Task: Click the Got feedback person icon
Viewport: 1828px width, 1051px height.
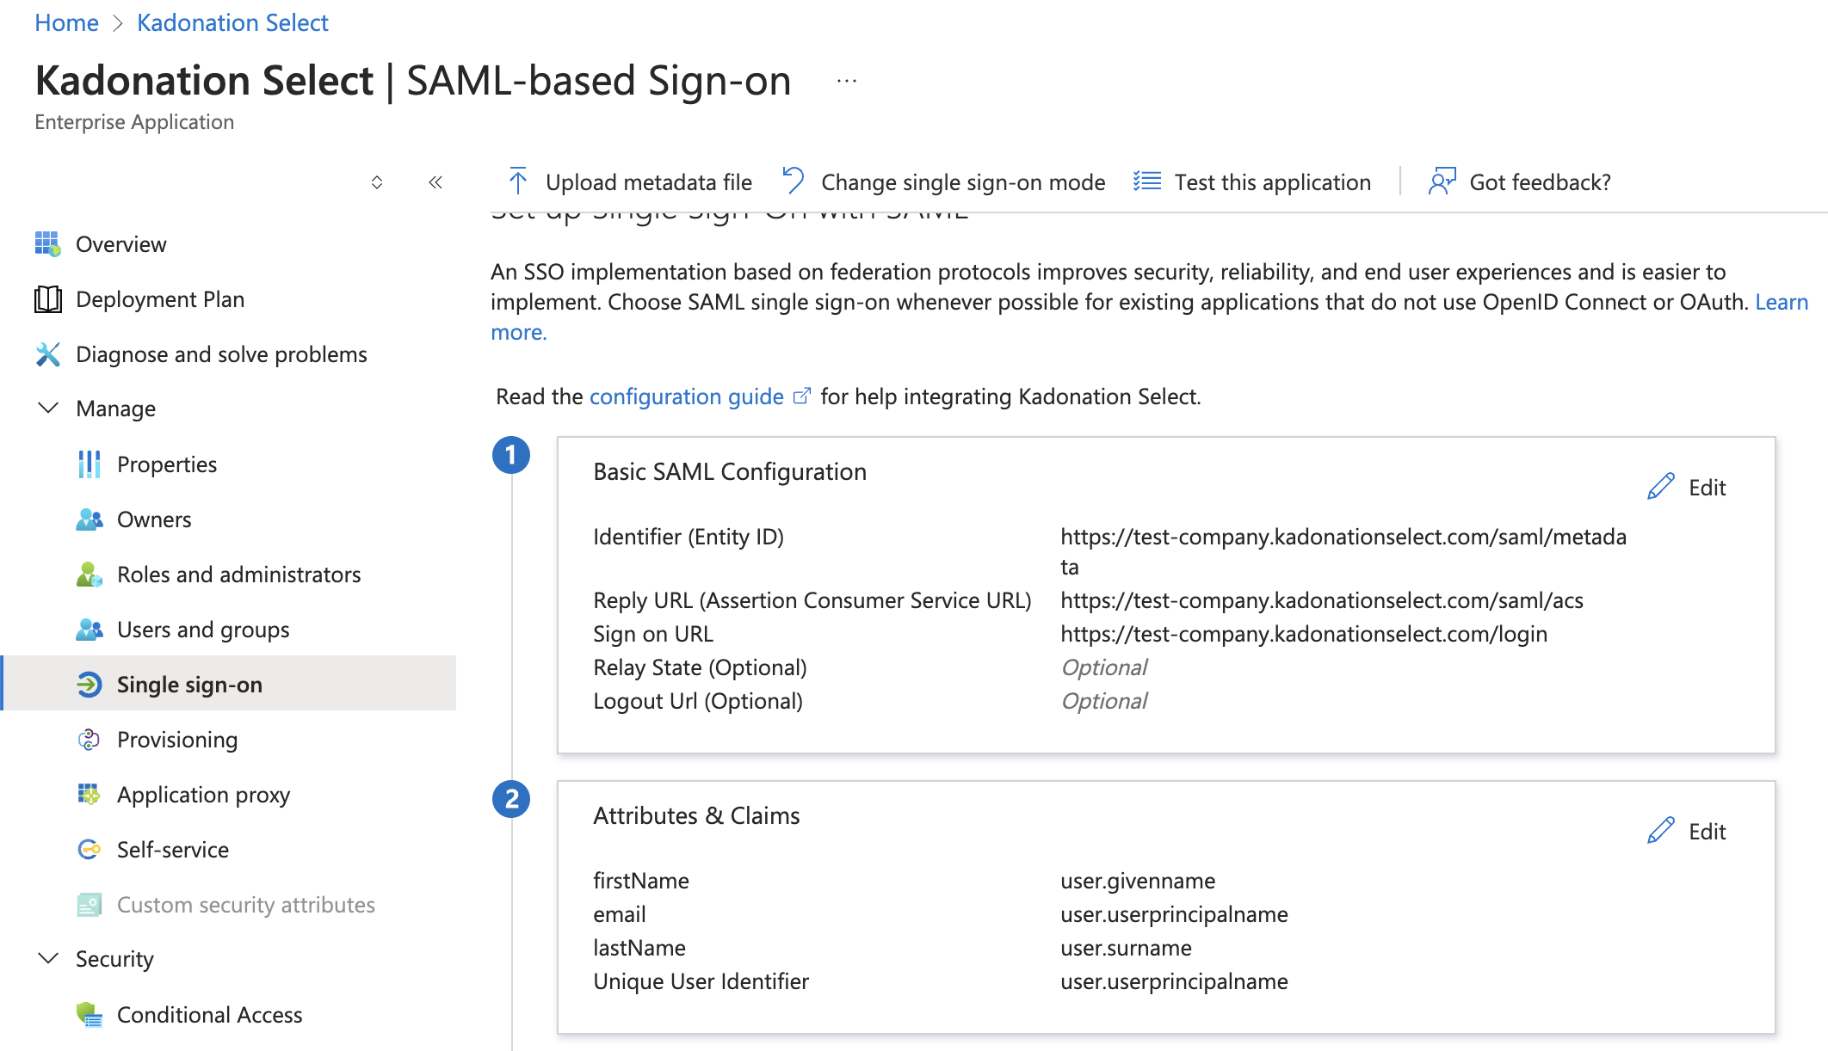Action: pyautogui.click(x=1442, y=181)
